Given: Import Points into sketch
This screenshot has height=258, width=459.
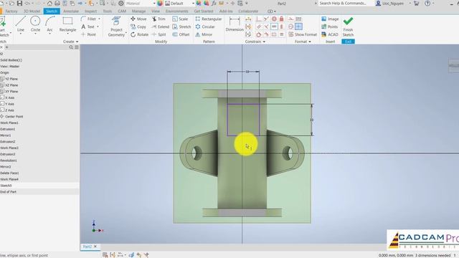Looking at the screenshot, I should pos(330,27).
